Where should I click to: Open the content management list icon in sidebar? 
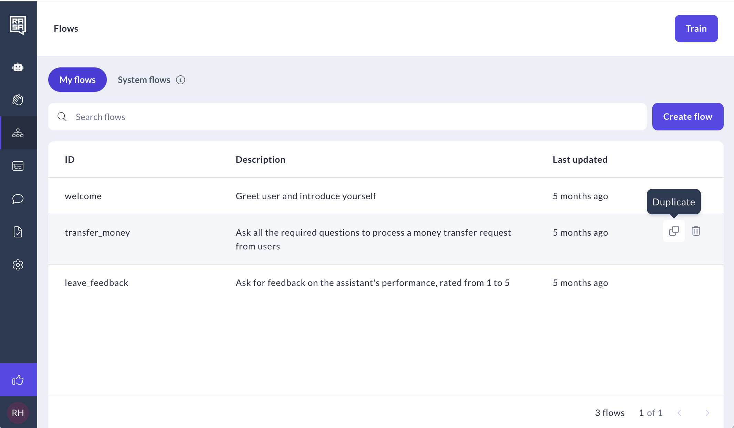tap(18, 166)
